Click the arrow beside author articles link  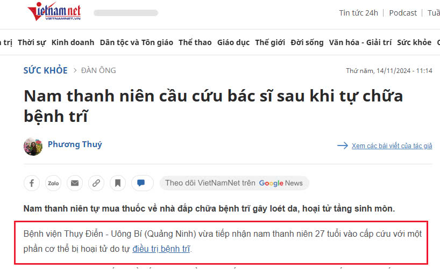coord(343,146)
